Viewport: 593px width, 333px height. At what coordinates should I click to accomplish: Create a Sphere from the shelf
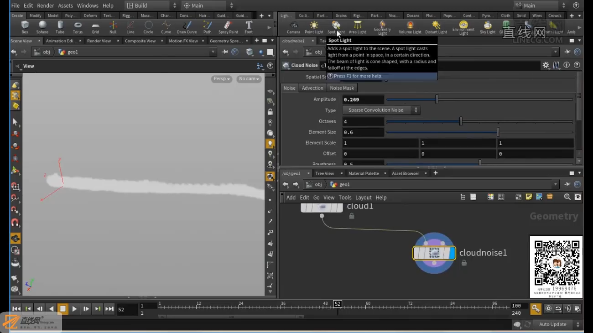click(42, 27)
